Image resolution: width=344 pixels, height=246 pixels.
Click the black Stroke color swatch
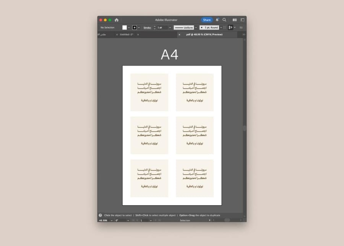(135, 27)
